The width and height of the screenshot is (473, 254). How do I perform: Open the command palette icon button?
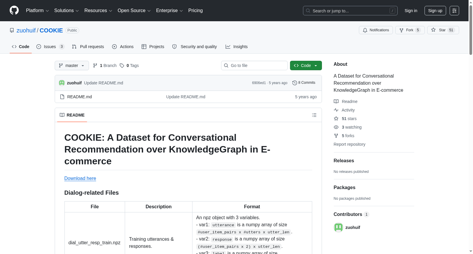tap(454, 11)
